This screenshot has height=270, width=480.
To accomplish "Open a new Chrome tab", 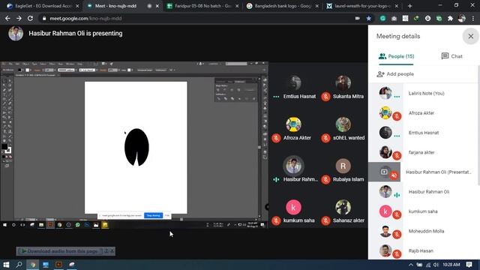I will [409, 6].
